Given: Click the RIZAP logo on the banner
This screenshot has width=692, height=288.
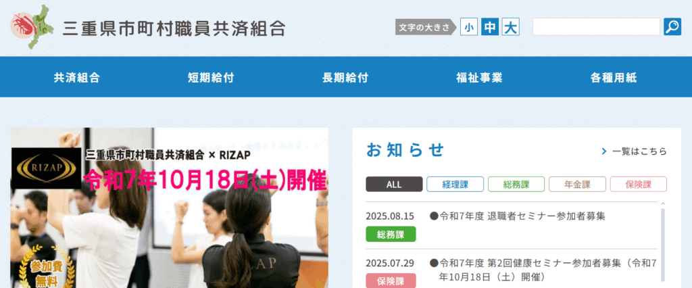Looking at the screenshot, I should click(x=46, y=168).
